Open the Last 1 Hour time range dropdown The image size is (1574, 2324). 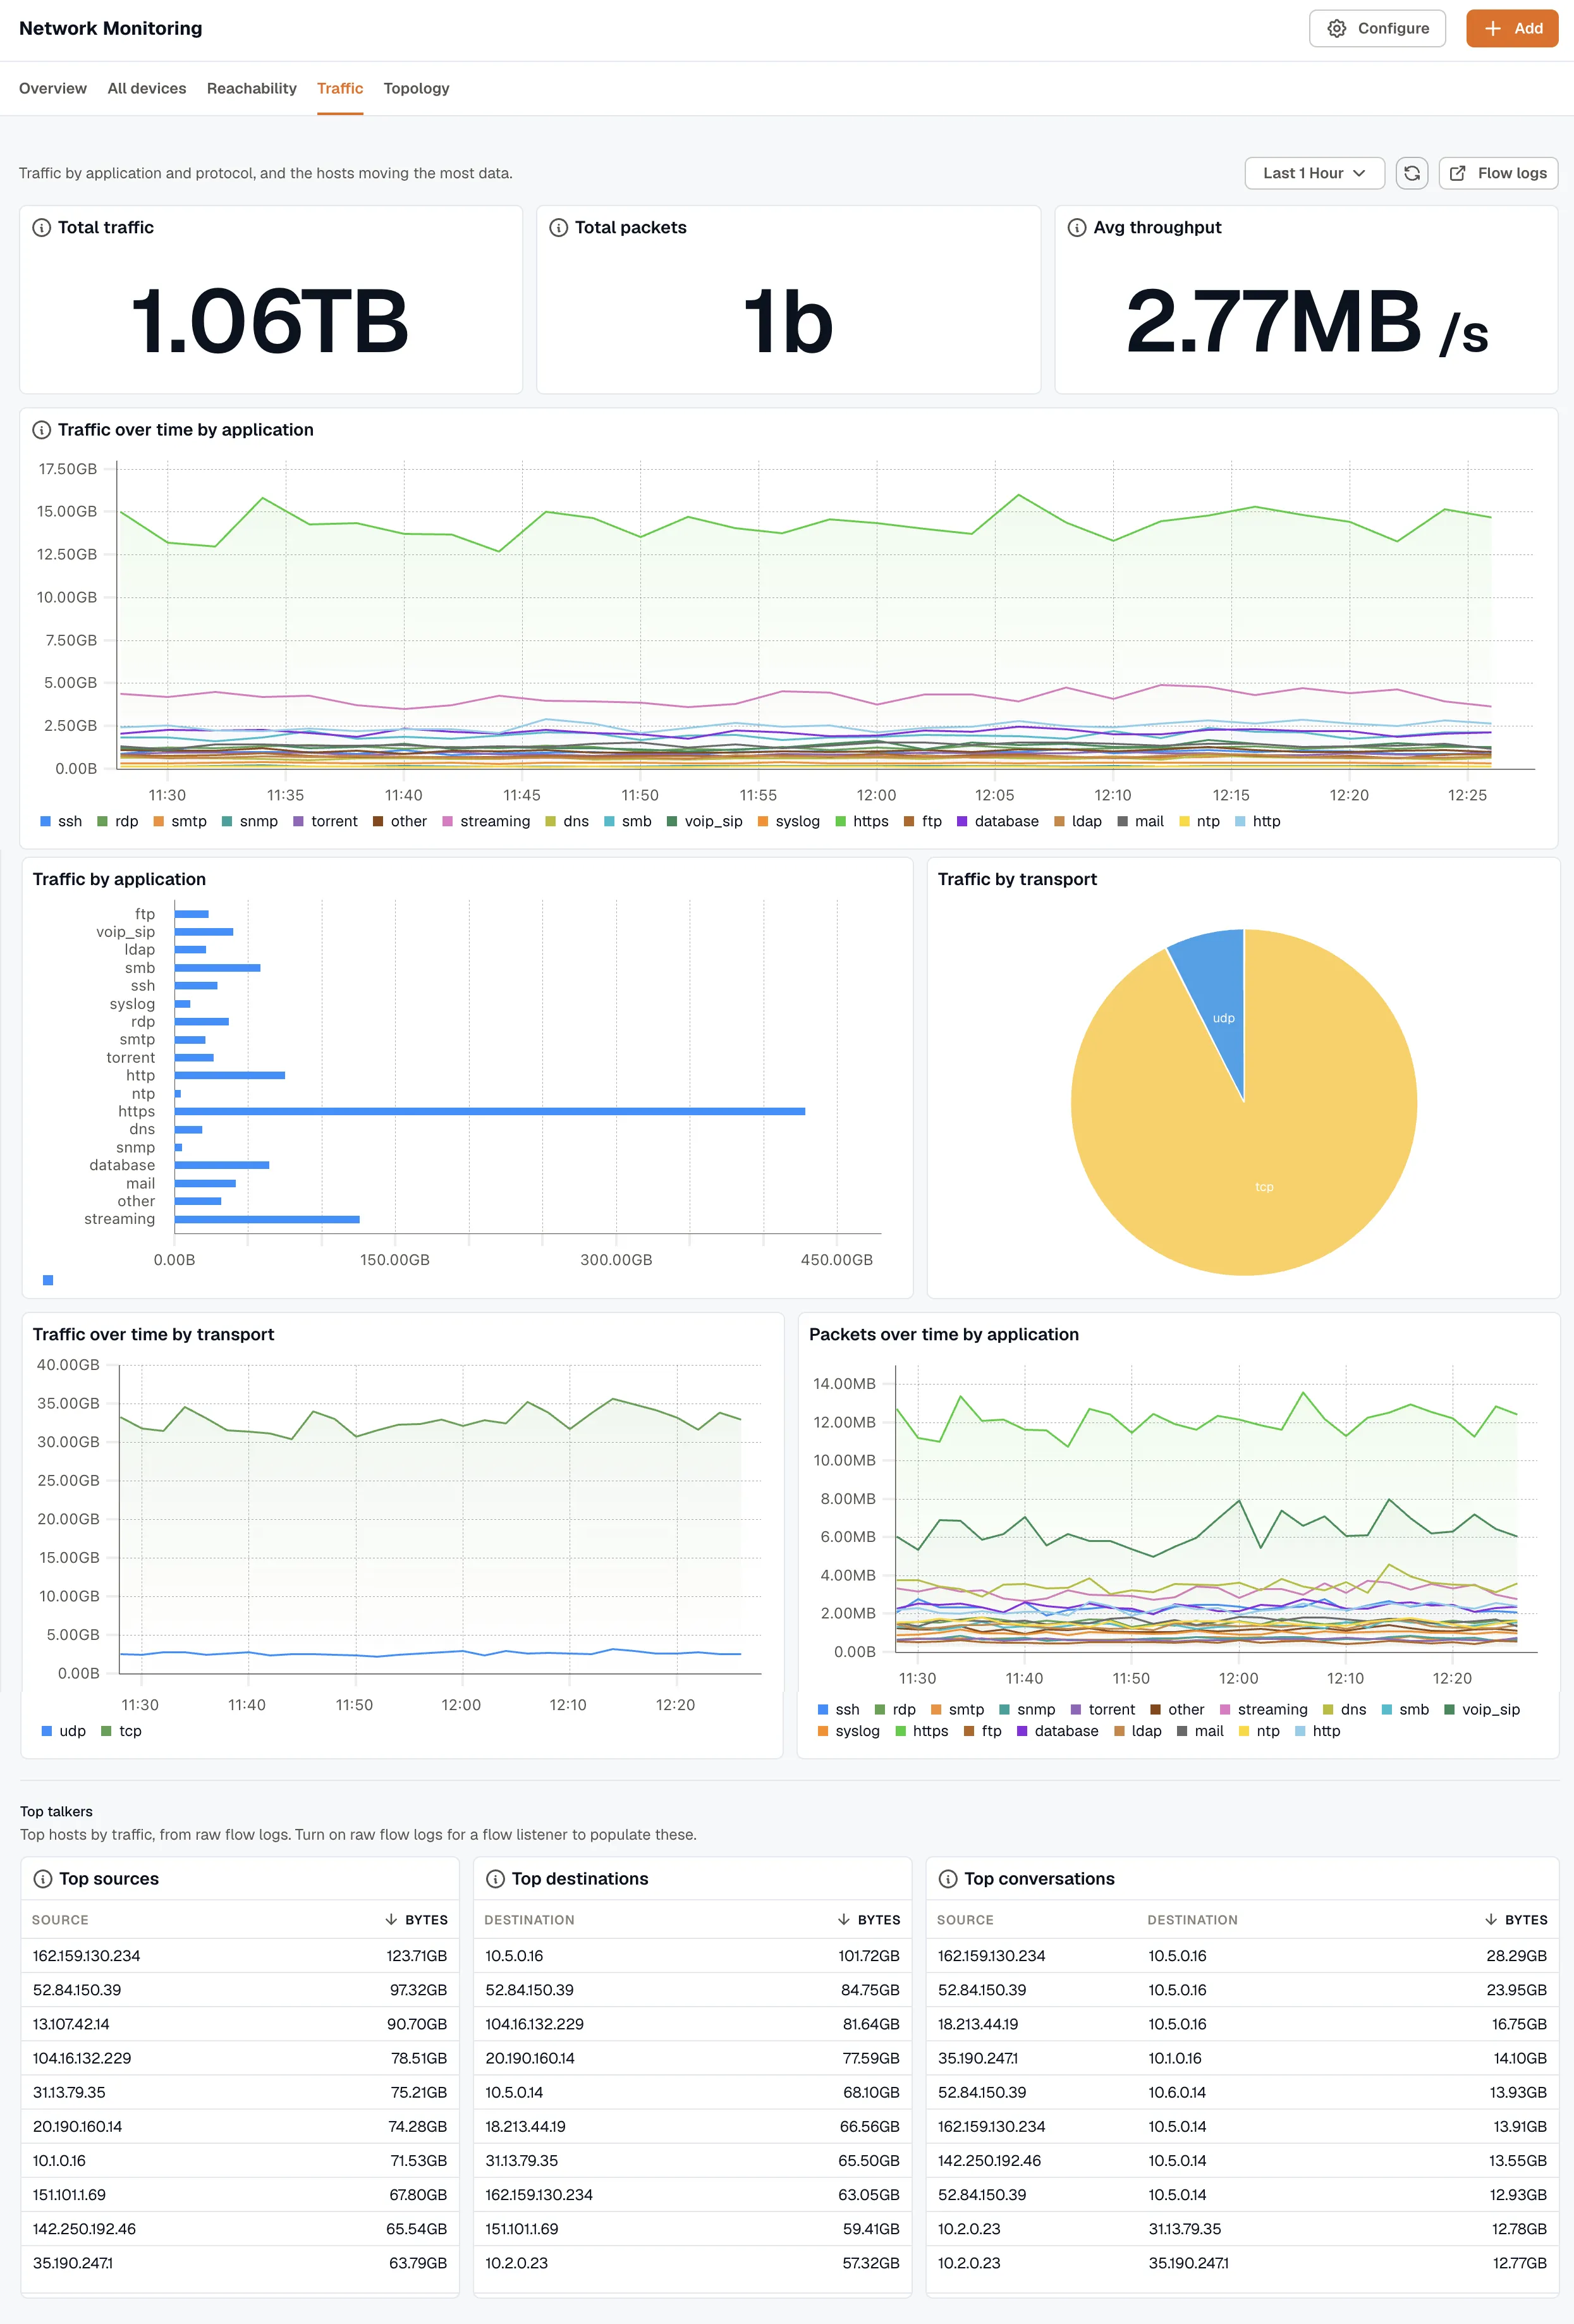1314,173
